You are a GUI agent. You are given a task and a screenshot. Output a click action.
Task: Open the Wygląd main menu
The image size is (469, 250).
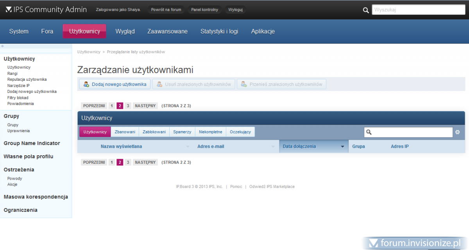[125, 31]
